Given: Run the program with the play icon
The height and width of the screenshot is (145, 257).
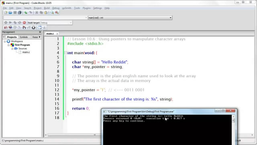Looking at the screenshot, I should coord(10,23).
